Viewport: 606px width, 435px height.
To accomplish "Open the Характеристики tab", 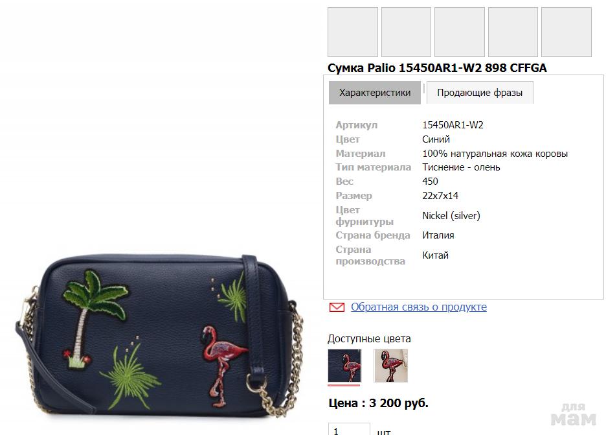I will [x=374, y=93].
